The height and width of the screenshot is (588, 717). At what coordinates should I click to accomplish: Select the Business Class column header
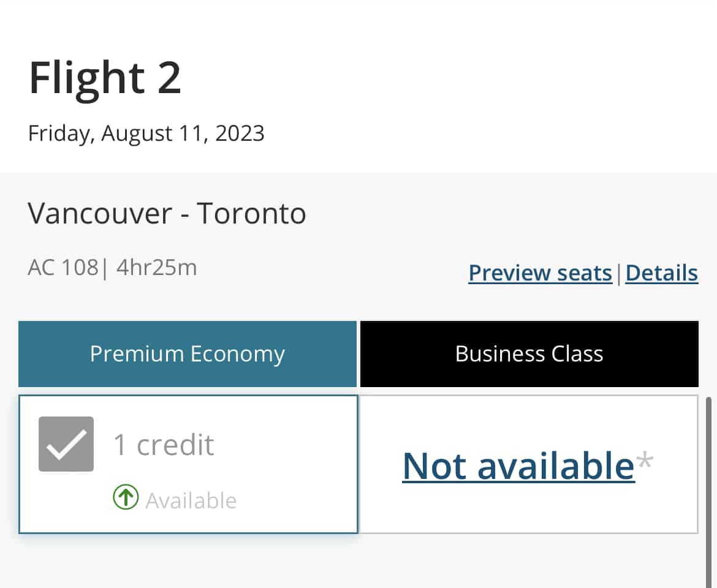(x=529, y=354)
